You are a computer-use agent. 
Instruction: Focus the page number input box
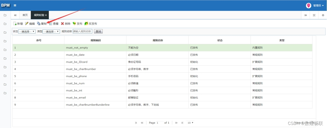pyautogui.click(x=160, y=123)
